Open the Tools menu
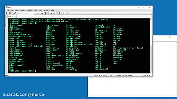The width and height of the screenshot is (177, 99). pyautogui.click(x=40, y=10)
